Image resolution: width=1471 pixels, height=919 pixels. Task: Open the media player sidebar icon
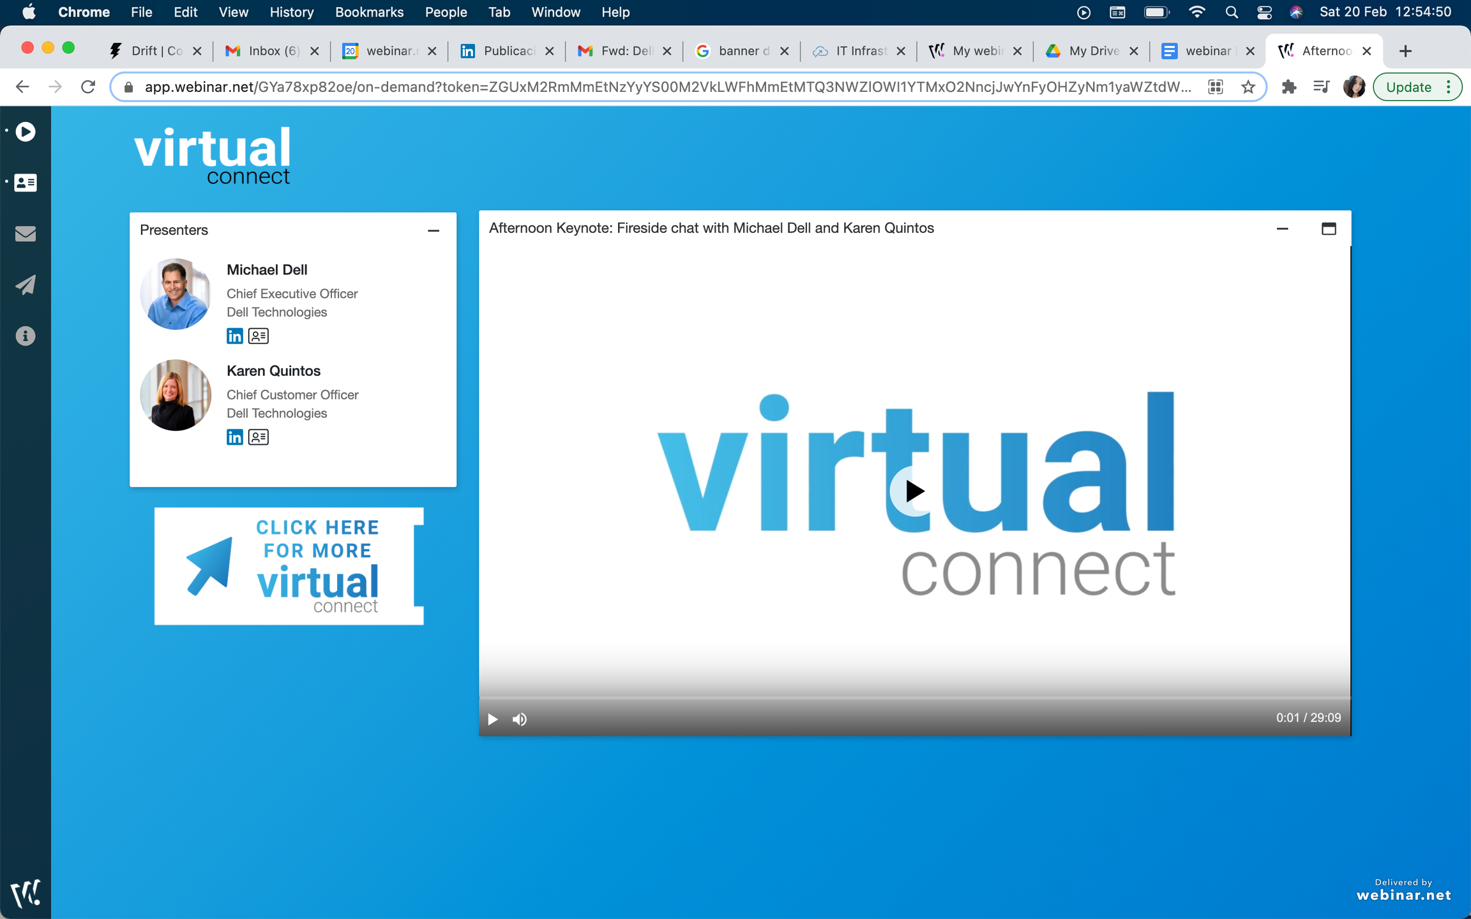[x=26, y=131]
